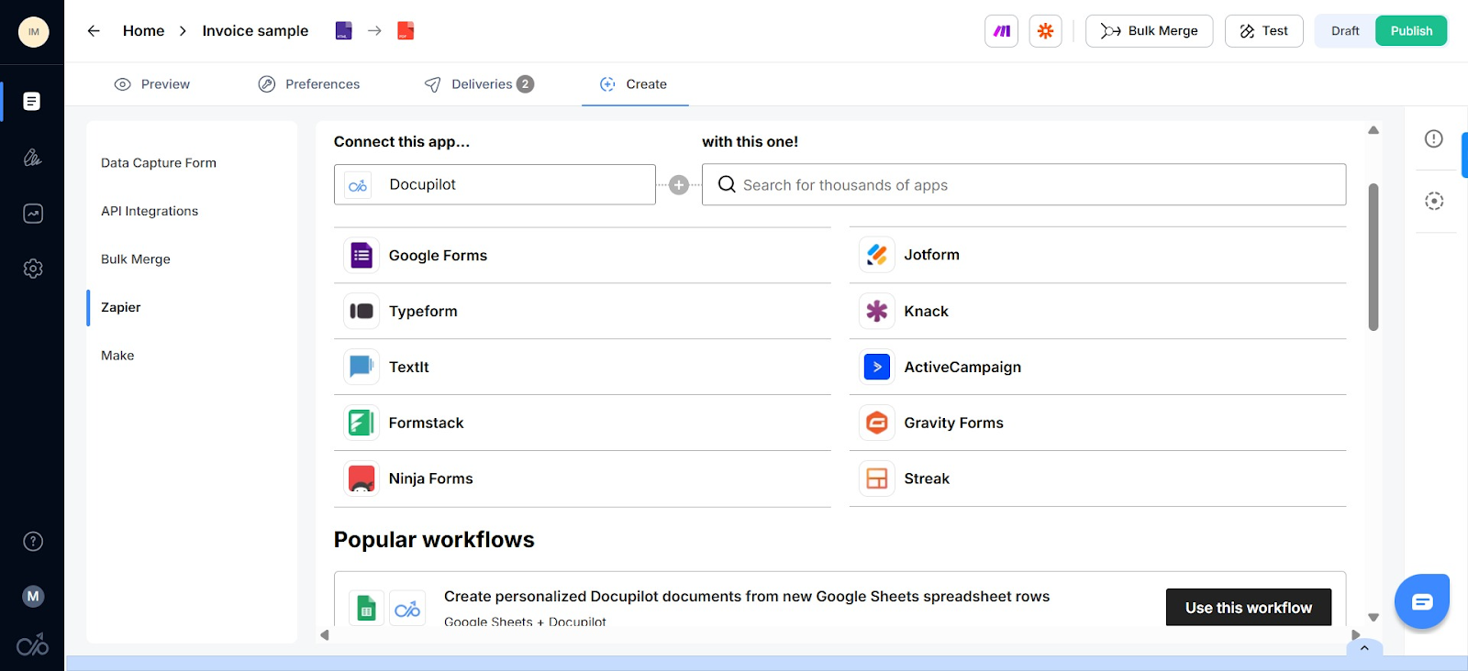The image size is (1468, 671).
Task: Open settings gear in left sidebar
Action: click(32, 269)
